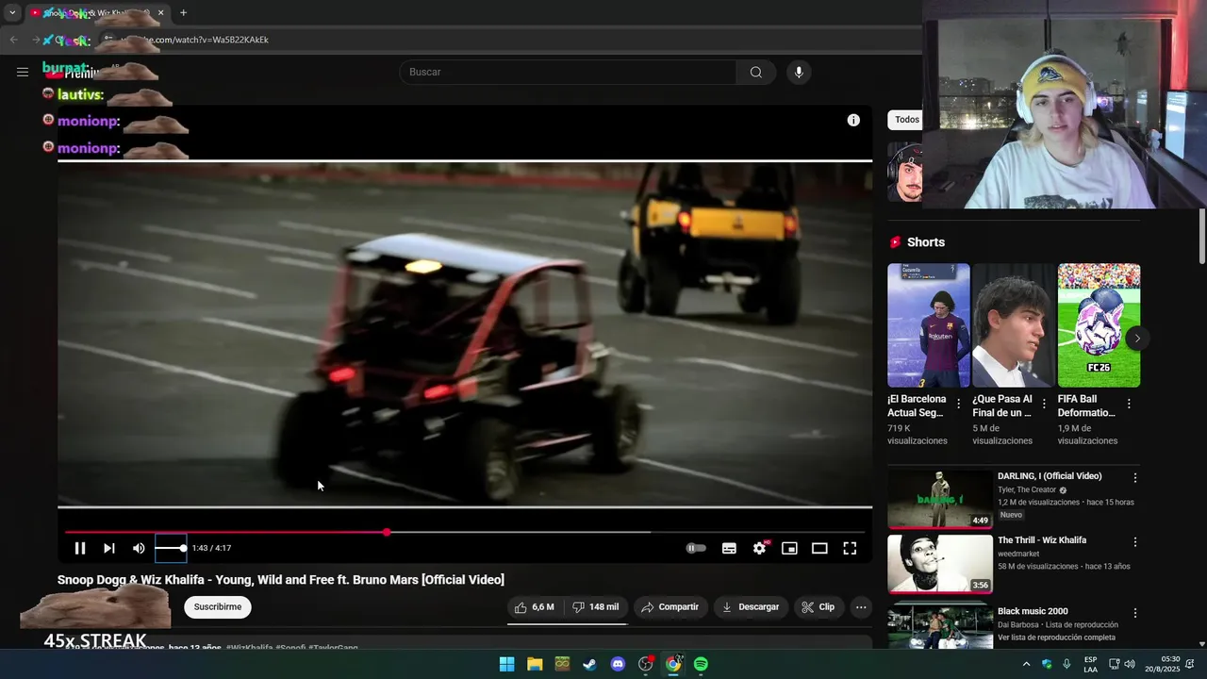The width and height of the screenshot is (1207, 679).
Task: Open the Windows Start menu
Action: (x=507, y=664)
